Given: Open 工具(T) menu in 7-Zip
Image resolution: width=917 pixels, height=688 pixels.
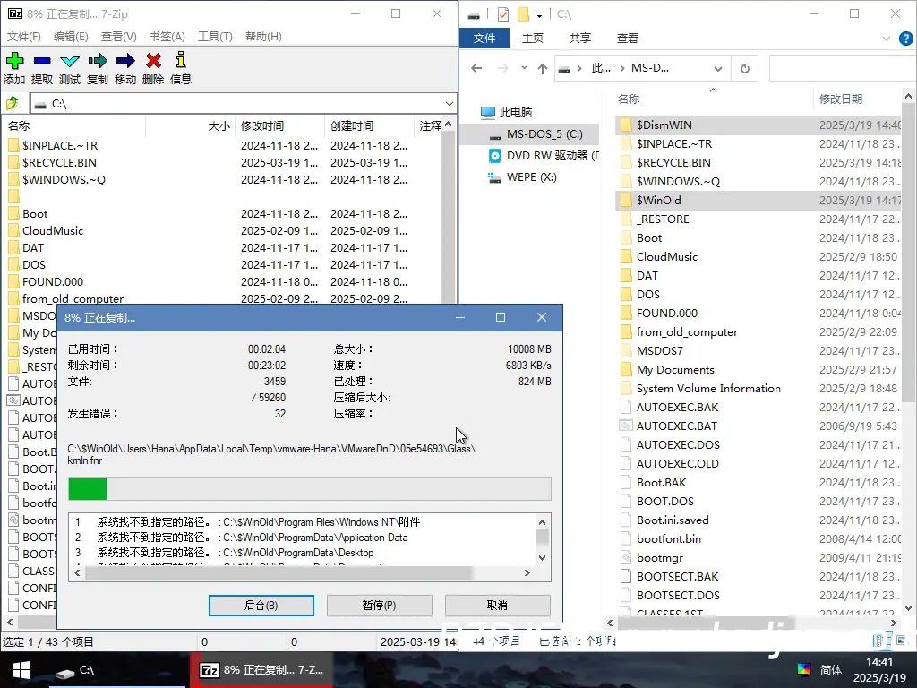Looking at the screenshot, I should pyautogui.click(x=215, y=36).
